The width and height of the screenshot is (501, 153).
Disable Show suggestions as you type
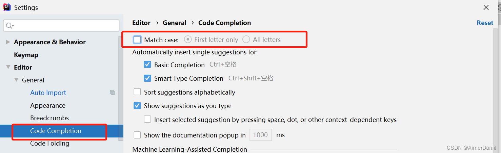137,106
